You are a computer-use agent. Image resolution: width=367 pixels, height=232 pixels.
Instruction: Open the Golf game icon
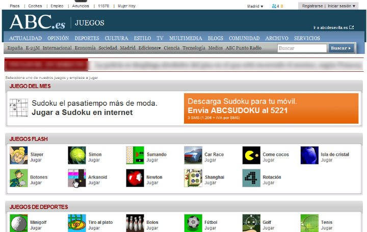tap(251, 223)
